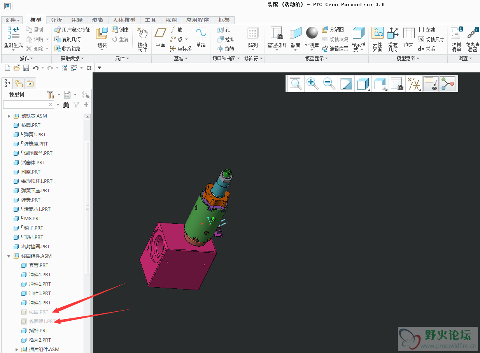Switch to the 工具 ribbon tab

point(151,20)
